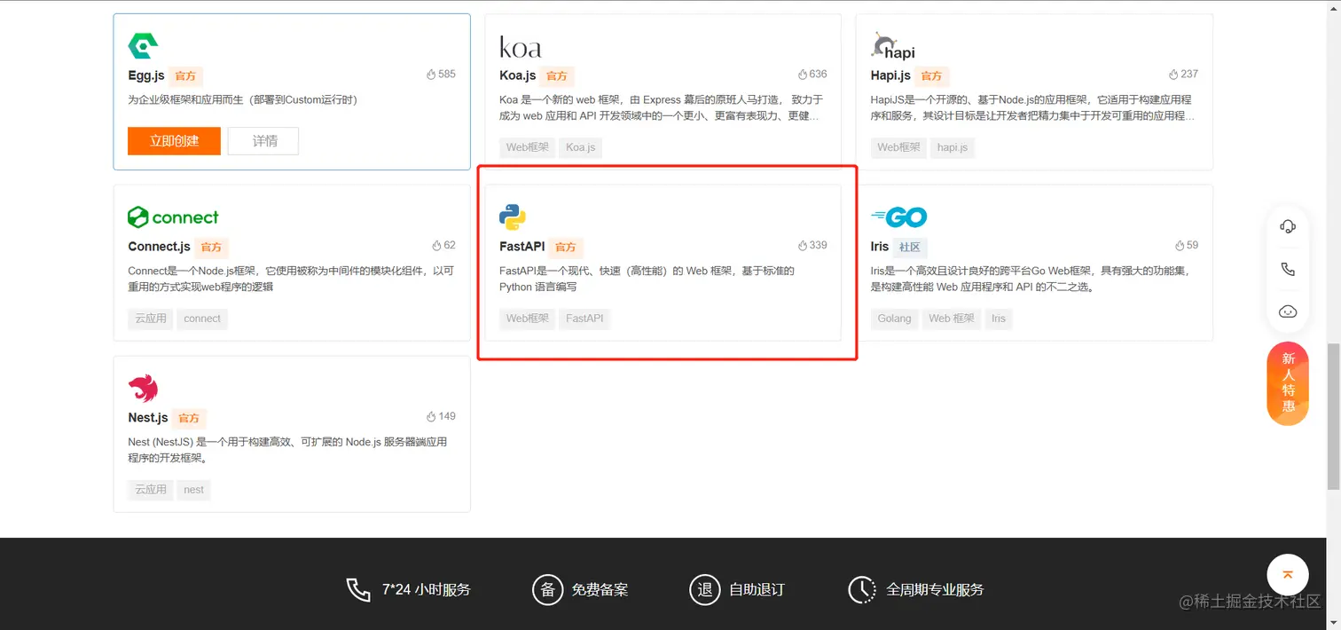The image size is (1341, 630).
Task: Click the nest tag
Action: (193, 490)
